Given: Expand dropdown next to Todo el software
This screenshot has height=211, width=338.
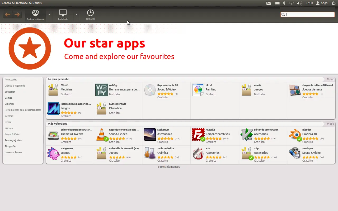Looking at the screenshot, I should click(49, 14).
